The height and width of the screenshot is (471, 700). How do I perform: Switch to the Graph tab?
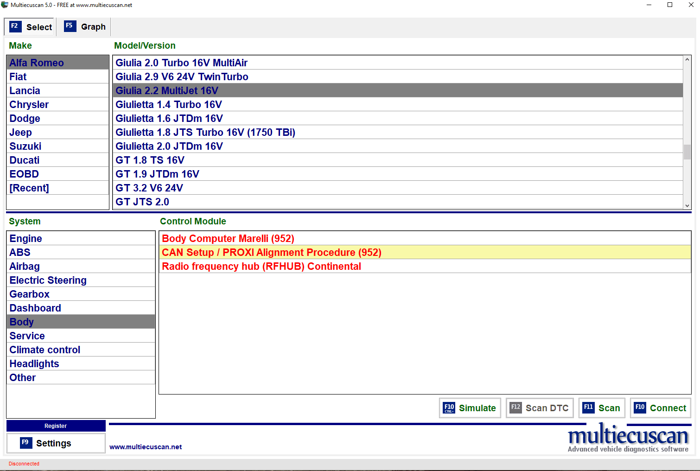93,27
